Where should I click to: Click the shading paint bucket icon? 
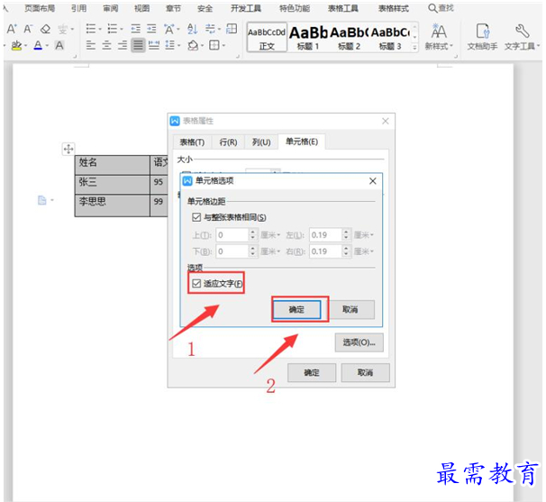193,45
